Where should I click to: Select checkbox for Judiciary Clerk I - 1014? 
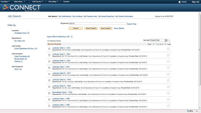49,68
